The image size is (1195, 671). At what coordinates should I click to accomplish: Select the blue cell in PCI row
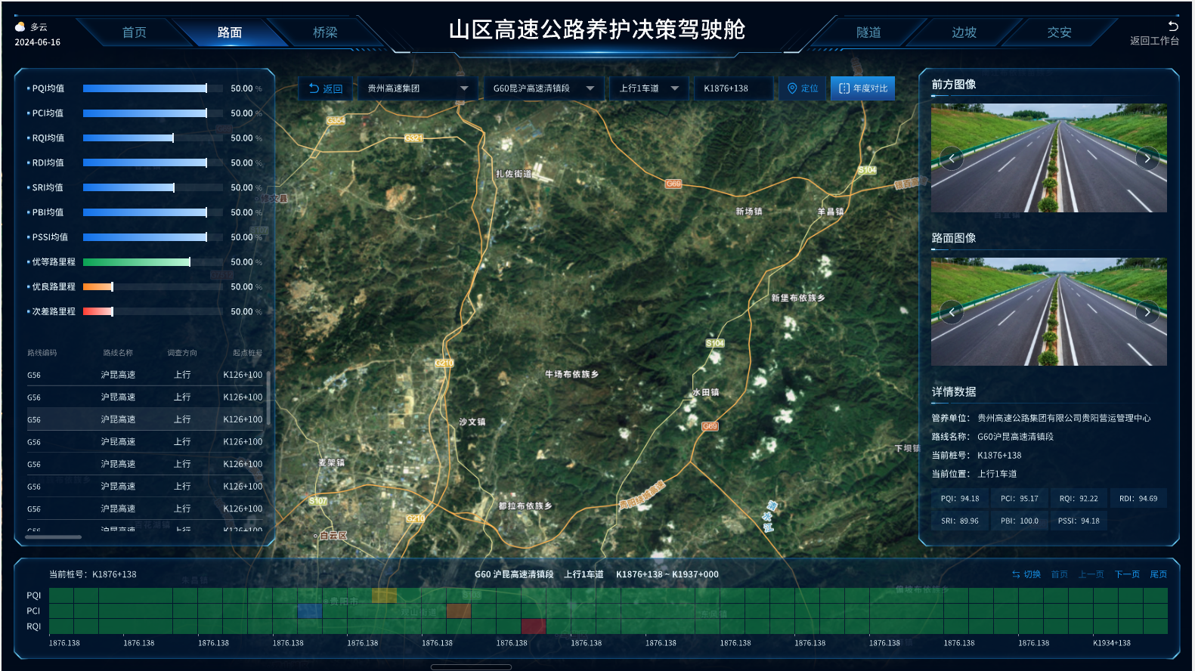310,611
